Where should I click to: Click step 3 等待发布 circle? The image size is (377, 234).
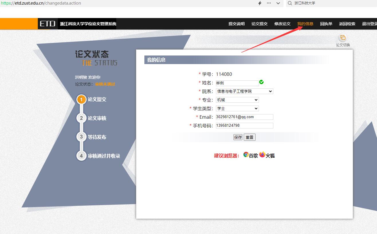click(x=81, y=137)
